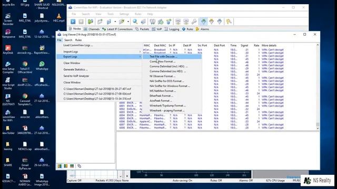337x189 pixels.
Task: Open the error.txt desktop file
Action: click(x=25, y=114)
